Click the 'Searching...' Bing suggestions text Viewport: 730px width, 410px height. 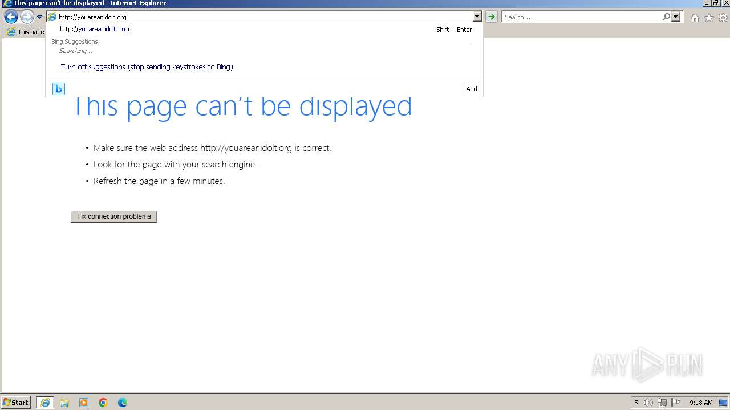point(76,51)
